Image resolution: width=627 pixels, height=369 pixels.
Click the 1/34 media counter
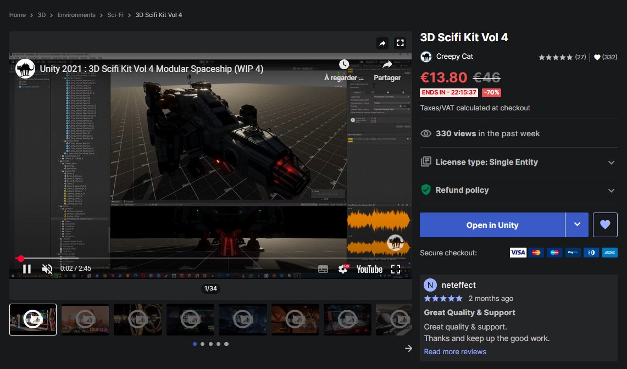coord(210,288)
